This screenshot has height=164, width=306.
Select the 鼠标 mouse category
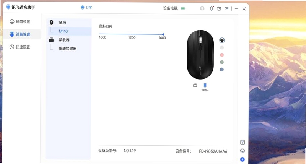63,23
